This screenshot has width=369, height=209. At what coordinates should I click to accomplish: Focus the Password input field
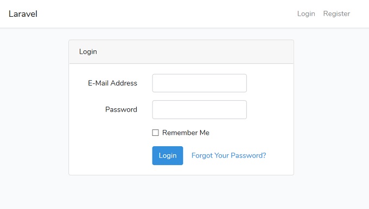[199, 110]
